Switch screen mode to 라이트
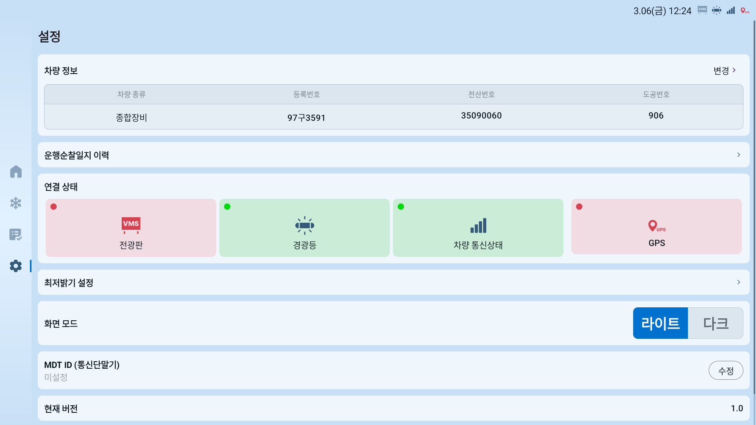The width and height of the screenshot is (756, 425). point(660,323)
